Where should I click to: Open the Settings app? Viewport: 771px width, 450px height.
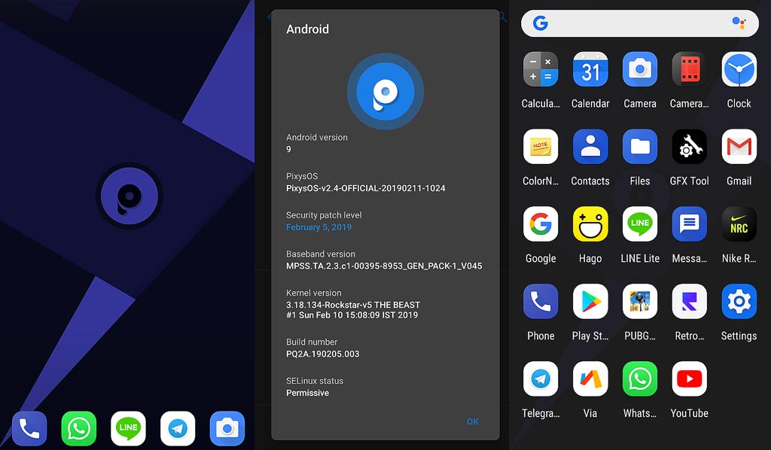click(x=739, y=301)
